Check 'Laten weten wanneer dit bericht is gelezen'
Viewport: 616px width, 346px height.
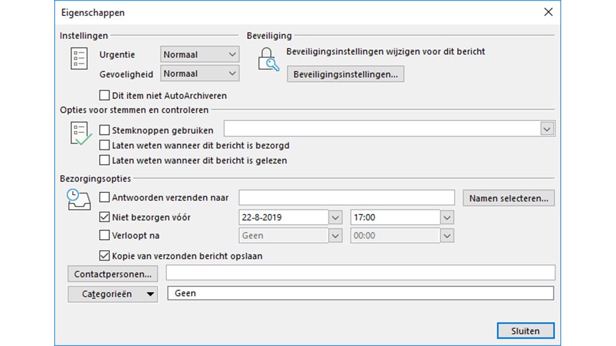104,160
